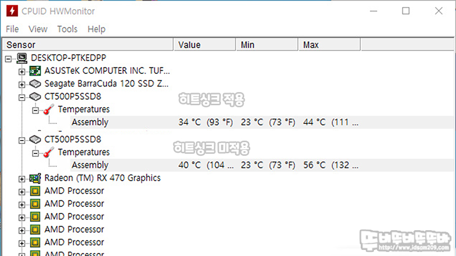Click thermometer icon above the 34 °C Assembly
This screenshot has height=256, width=456.
click(49, 109)
